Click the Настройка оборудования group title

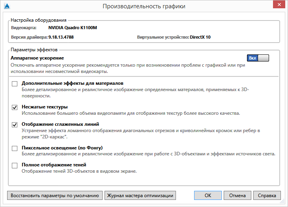[x=38, y=20]
